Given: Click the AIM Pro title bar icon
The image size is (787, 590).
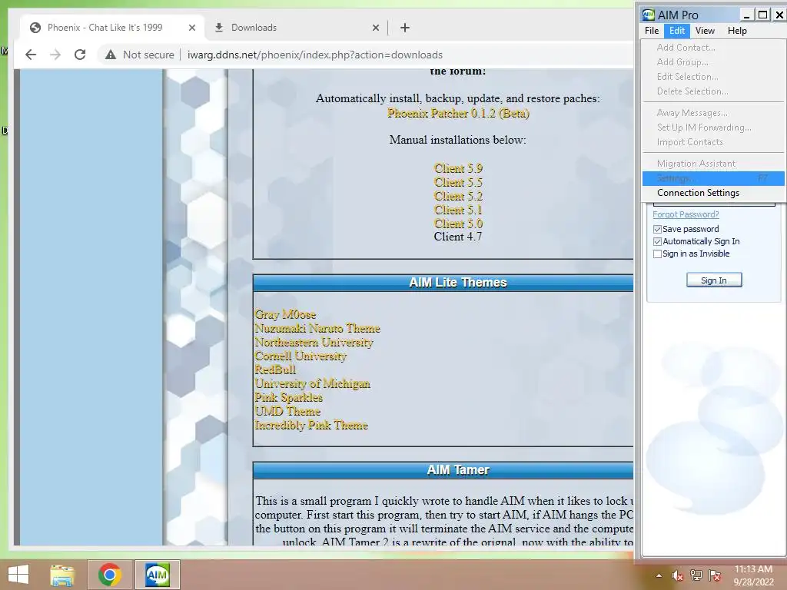Looking at the screenshot, I should (x=649, y=15).
